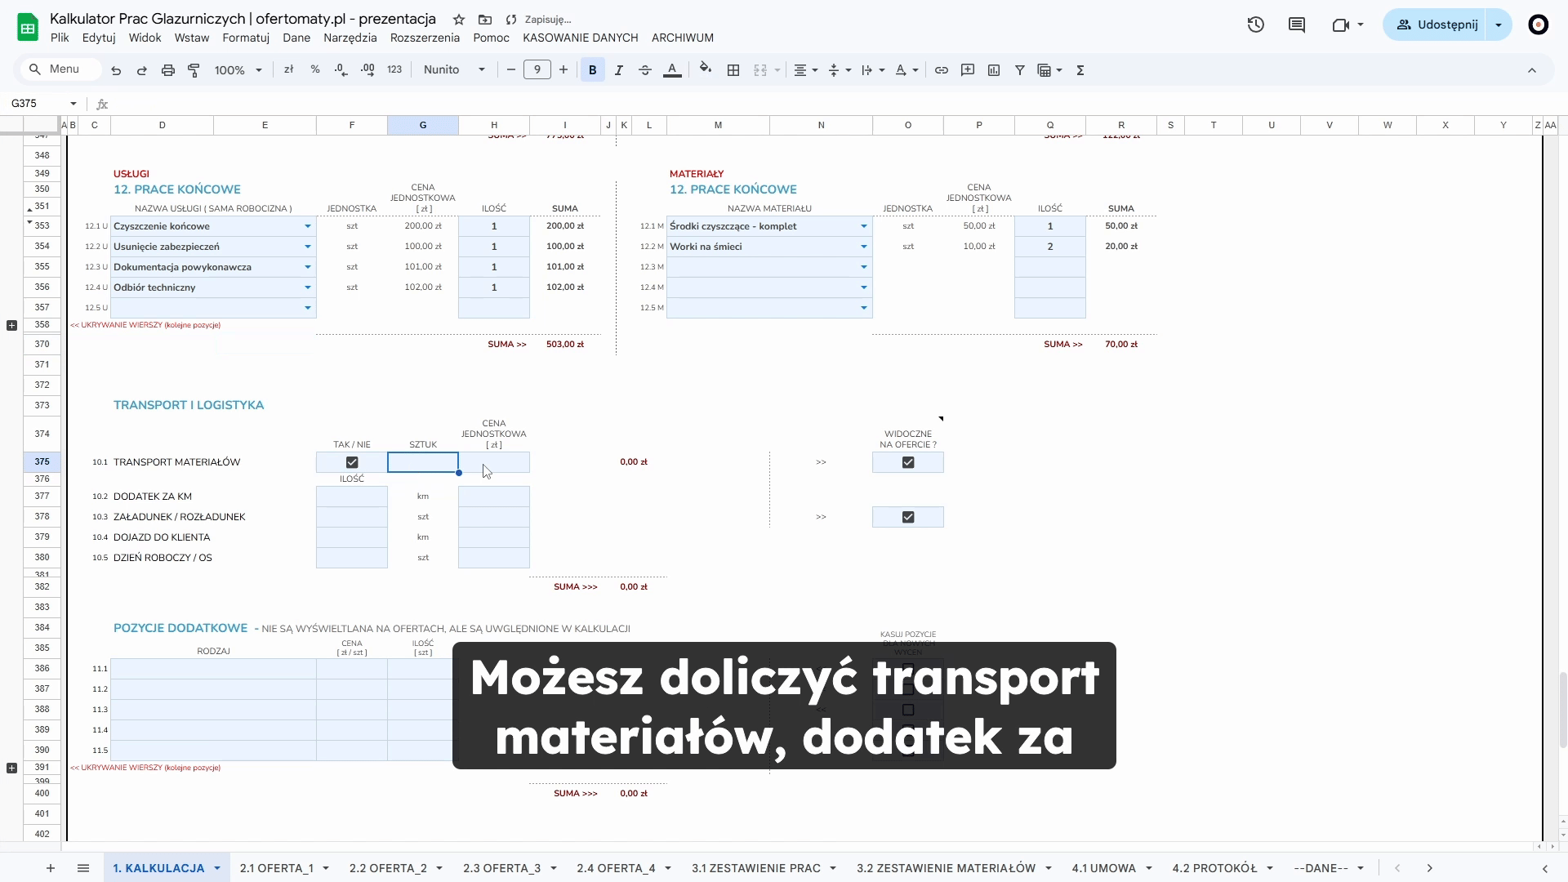This screenshot has width=1568, height=882.
Task: Toggle the Załadunek/Rozładunek visibility checkbox
Action: point(907,517)
